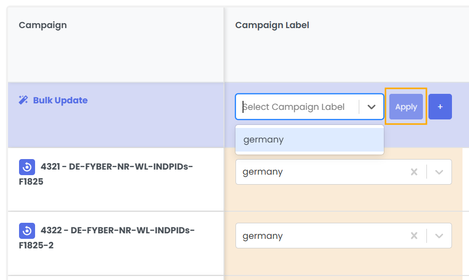Click the Campaign column header
The image size is (469, 280).
pos(43,25)
